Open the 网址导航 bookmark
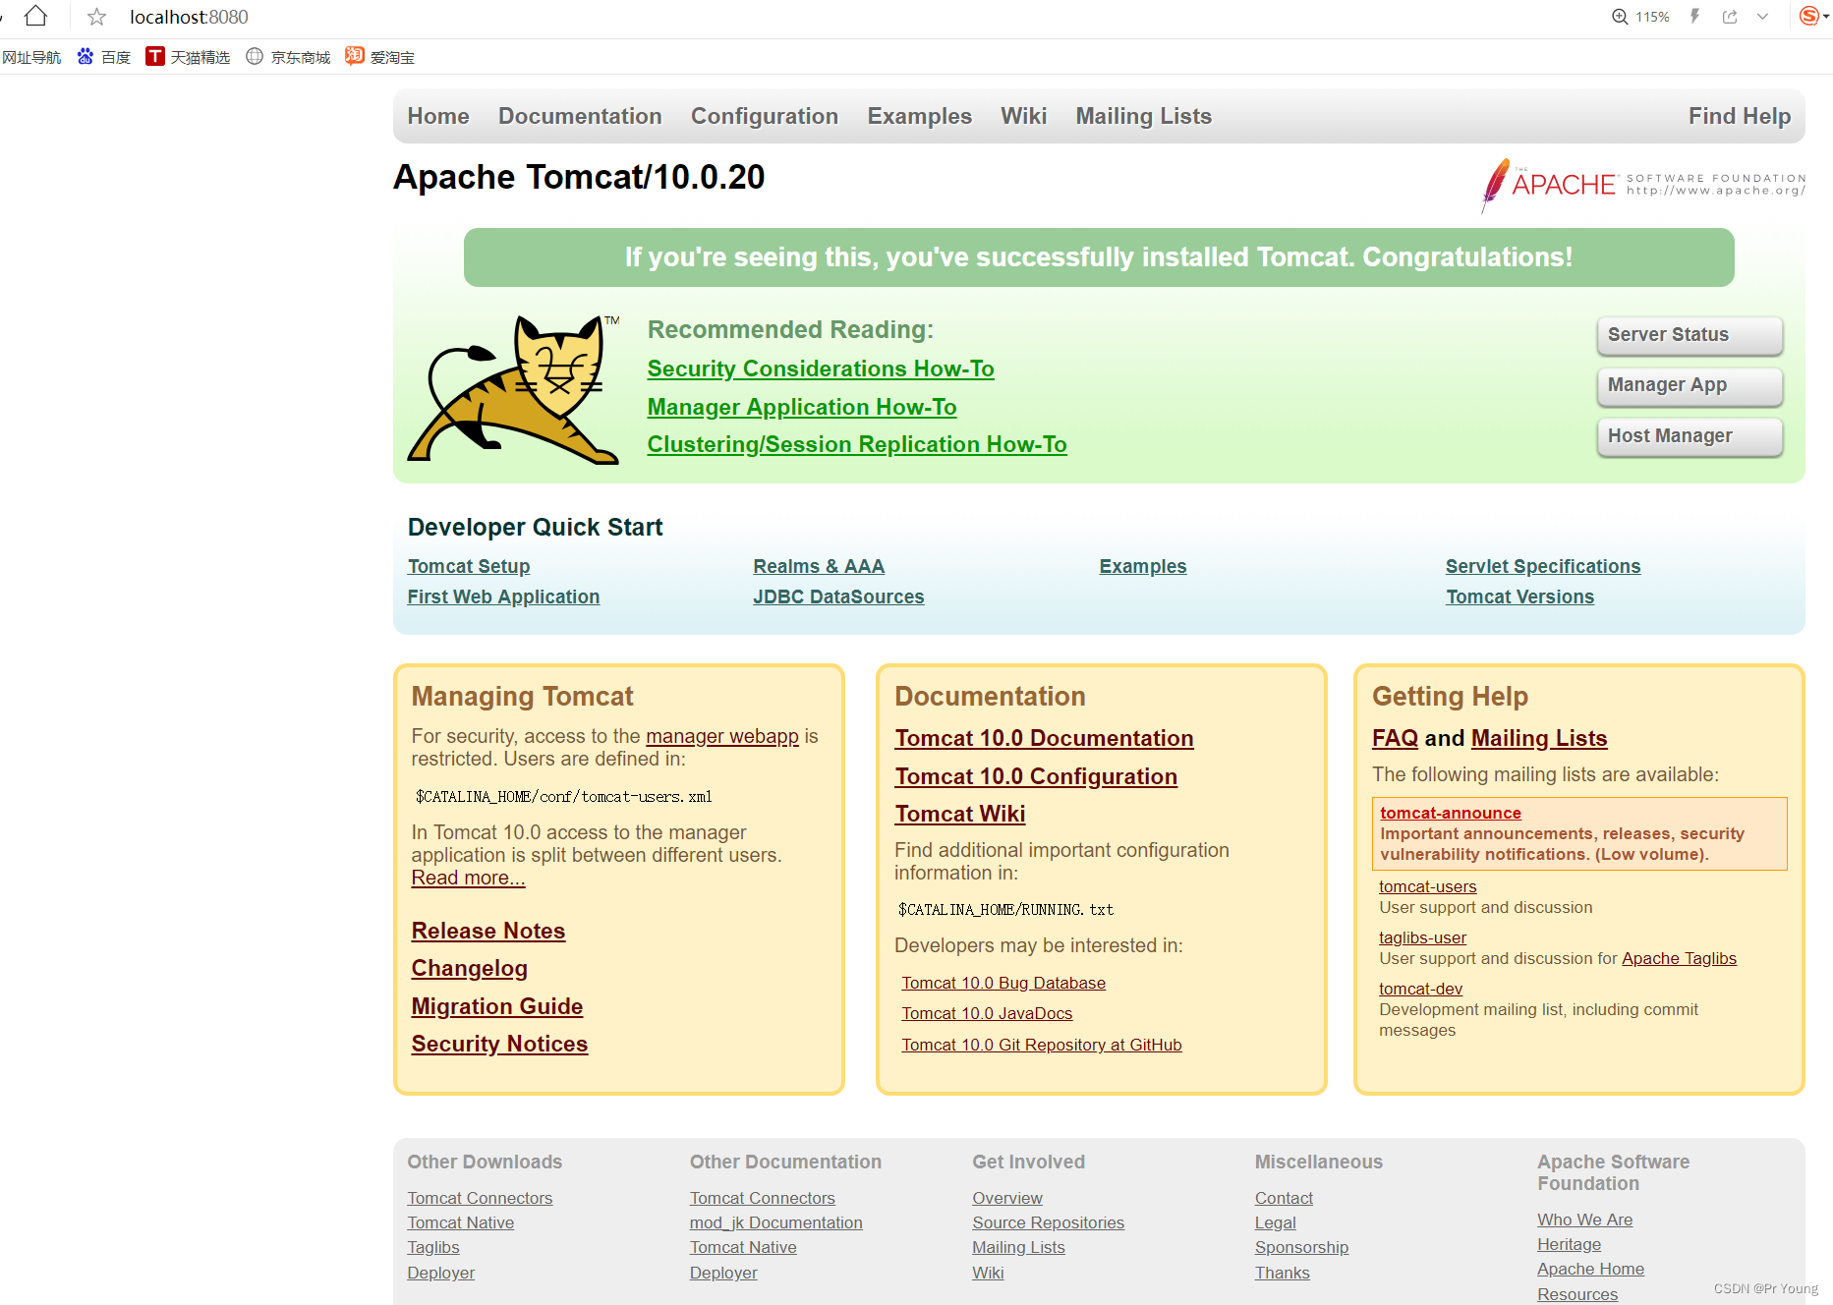The height and width of the screenshot is (1305, 1833). 31,57
